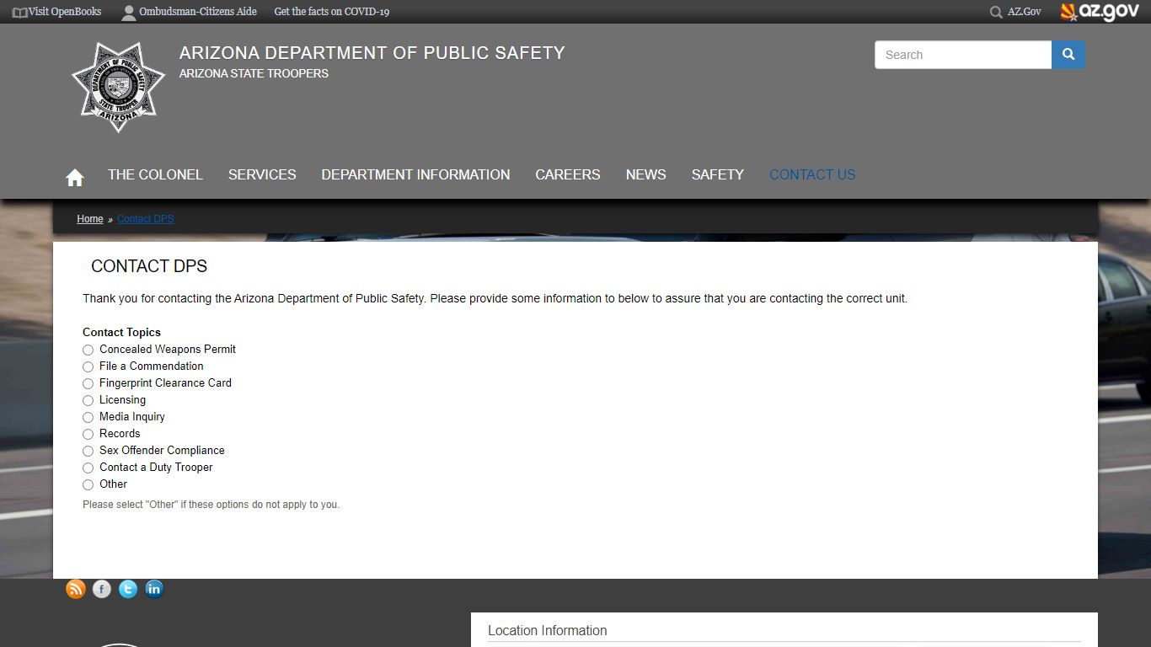Select the Other radio option

[88, 484]
